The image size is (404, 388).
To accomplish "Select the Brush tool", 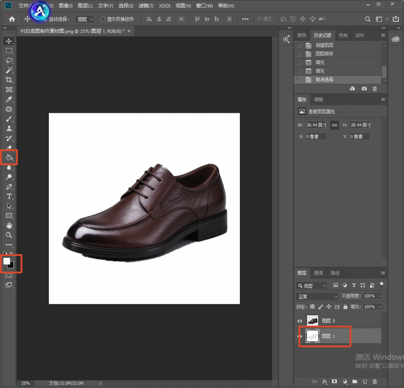I will [x=9, y=119].
